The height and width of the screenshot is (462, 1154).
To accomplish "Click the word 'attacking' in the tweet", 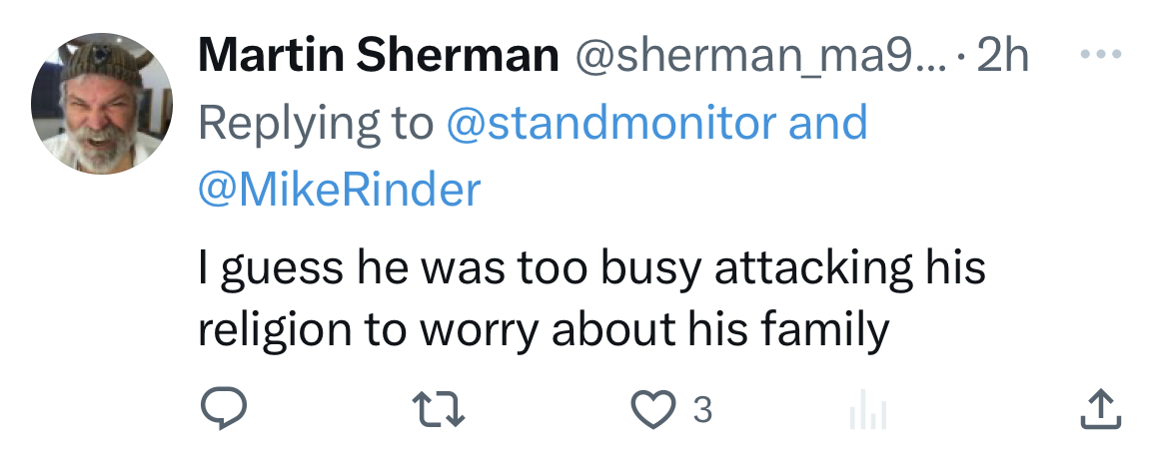I will coord(804,269).
